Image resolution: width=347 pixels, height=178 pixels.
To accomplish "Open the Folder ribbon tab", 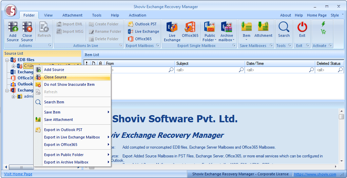I will coord(29,15).
